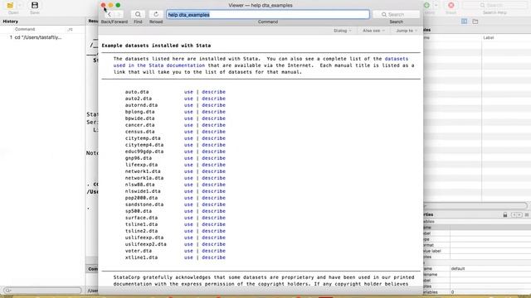The width and height of the screenshot is (531, 298).
Task: Click the Example datasets installed with Stata heading
Action: (x=156, y=46)
